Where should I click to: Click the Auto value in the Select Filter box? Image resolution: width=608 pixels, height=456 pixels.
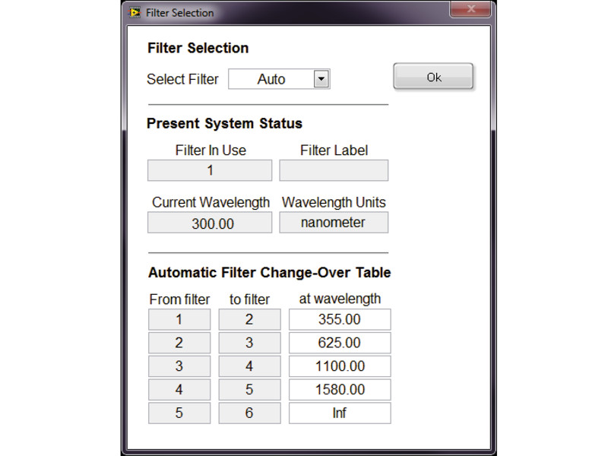click(x=271, y=79)
